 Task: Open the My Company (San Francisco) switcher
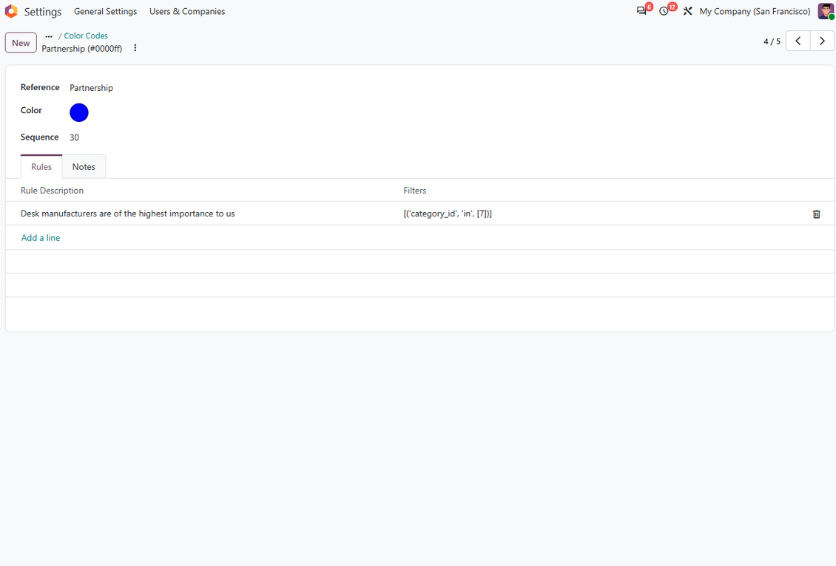(x=755, y=11)
